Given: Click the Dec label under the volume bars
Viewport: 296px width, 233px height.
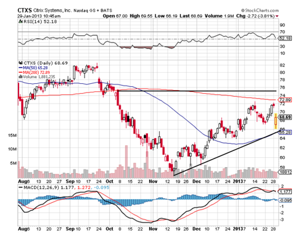Looking at the screenshot, I should click(x=197, y=181).
